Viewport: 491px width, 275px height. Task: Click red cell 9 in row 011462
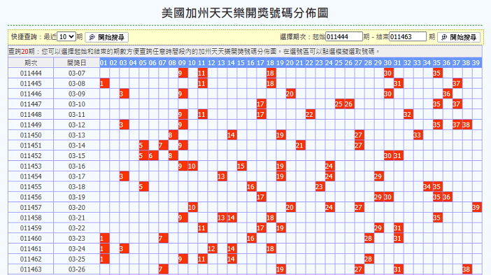point(183,259)
